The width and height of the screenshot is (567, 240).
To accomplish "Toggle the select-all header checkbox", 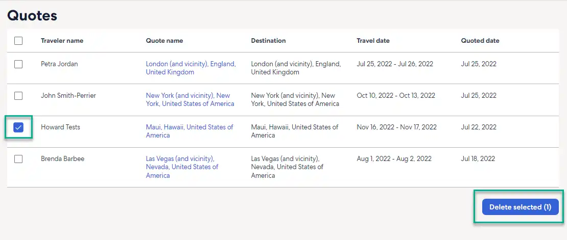I will pos(18,41).
